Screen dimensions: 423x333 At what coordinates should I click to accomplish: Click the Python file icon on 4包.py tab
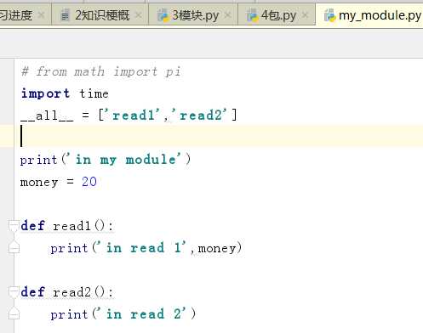click(x=252, y=15)
